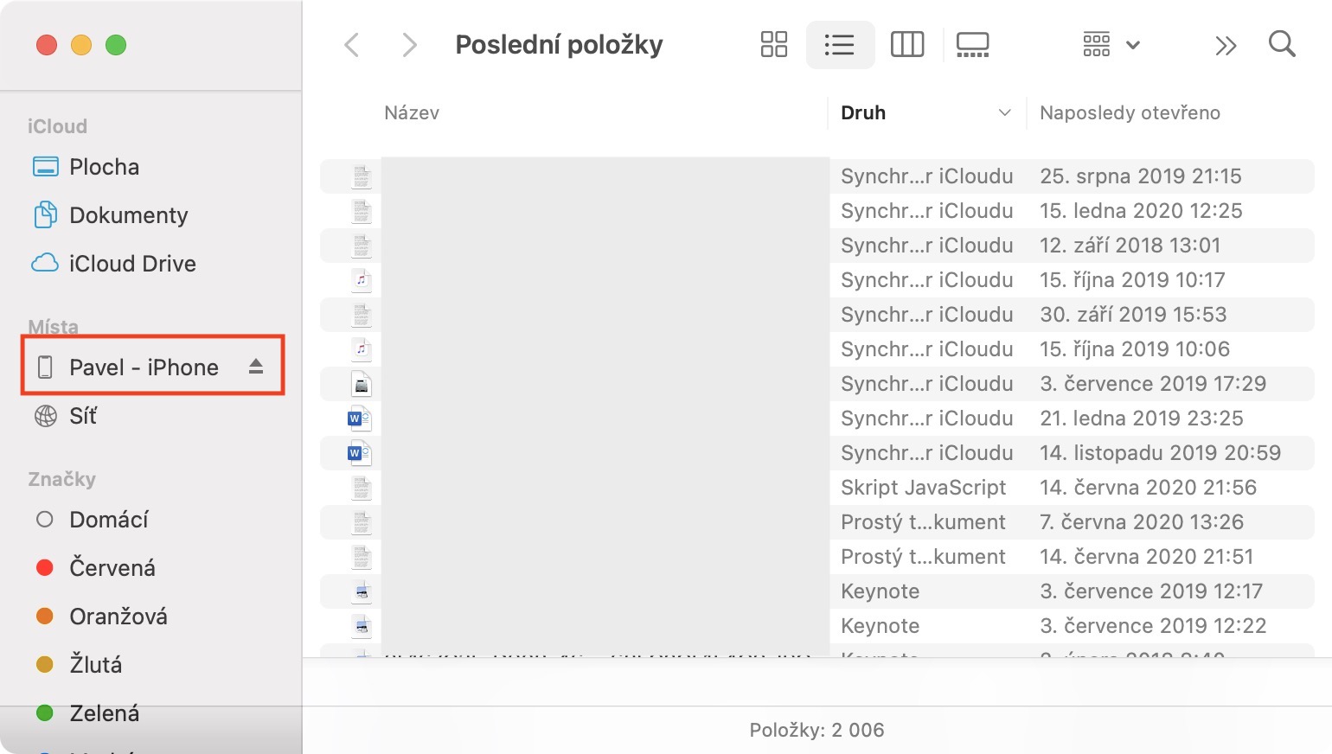Select the Skript JavaScript file row

pos(923,488)
